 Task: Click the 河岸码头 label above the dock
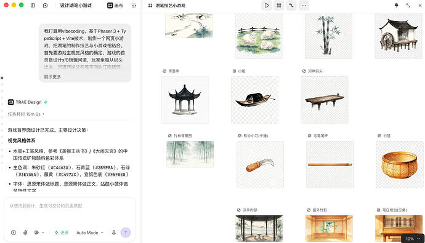click(315, 71)
